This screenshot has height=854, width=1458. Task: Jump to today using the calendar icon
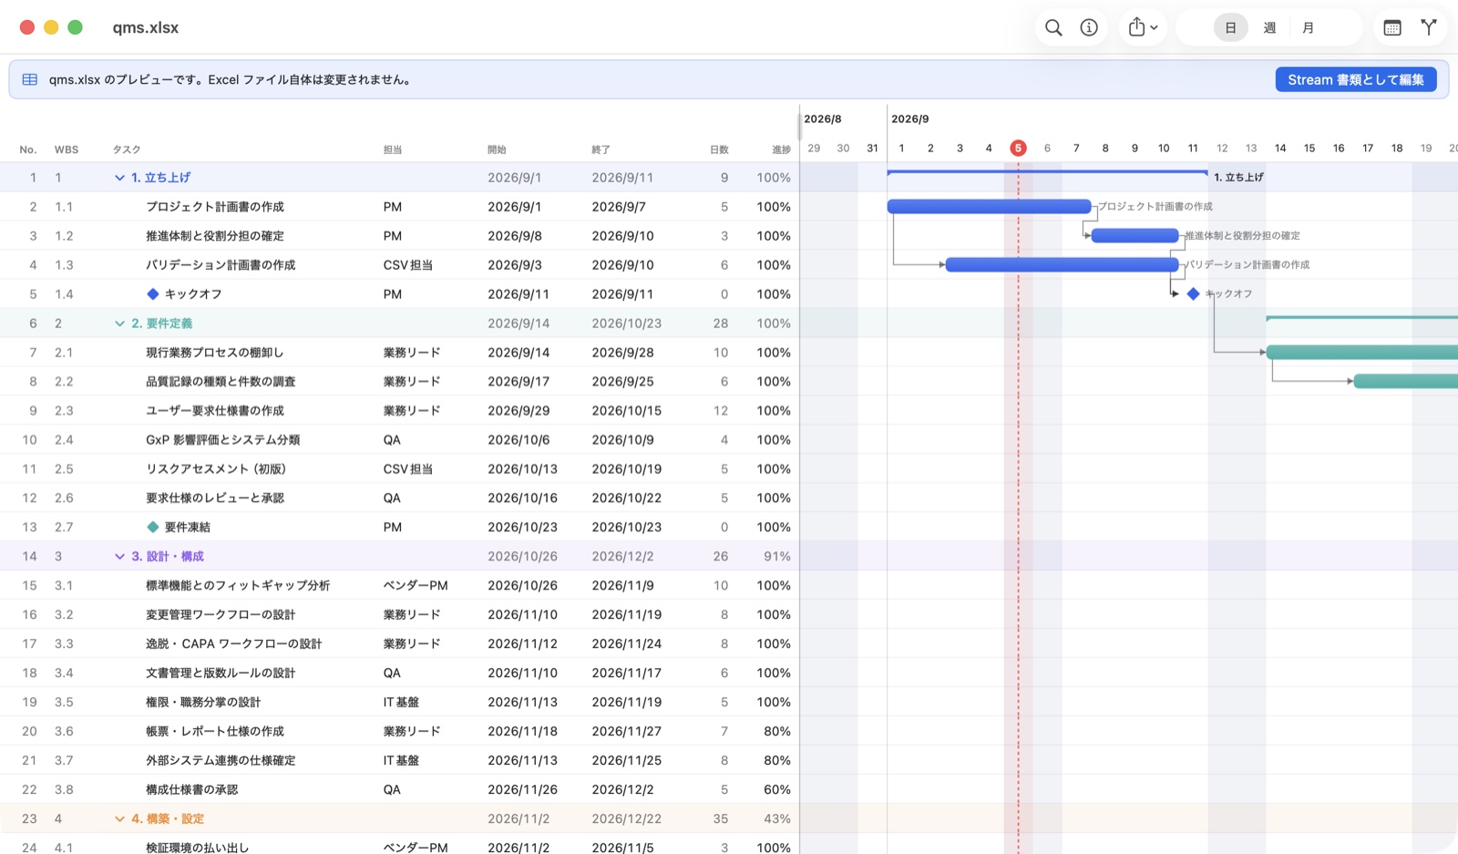point(1392,27)
